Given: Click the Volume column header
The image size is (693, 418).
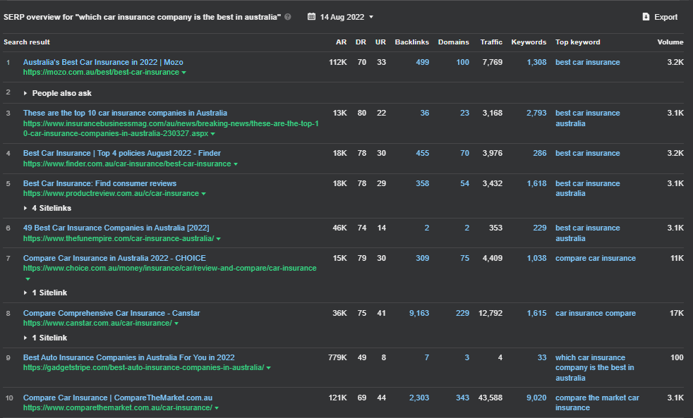Looking at the screenshot, I should [670, 42].
